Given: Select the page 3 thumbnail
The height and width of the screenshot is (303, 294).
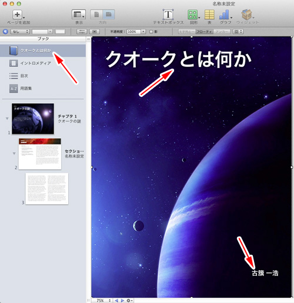Looking at the screenshot, I should click(x=47, y=188).
